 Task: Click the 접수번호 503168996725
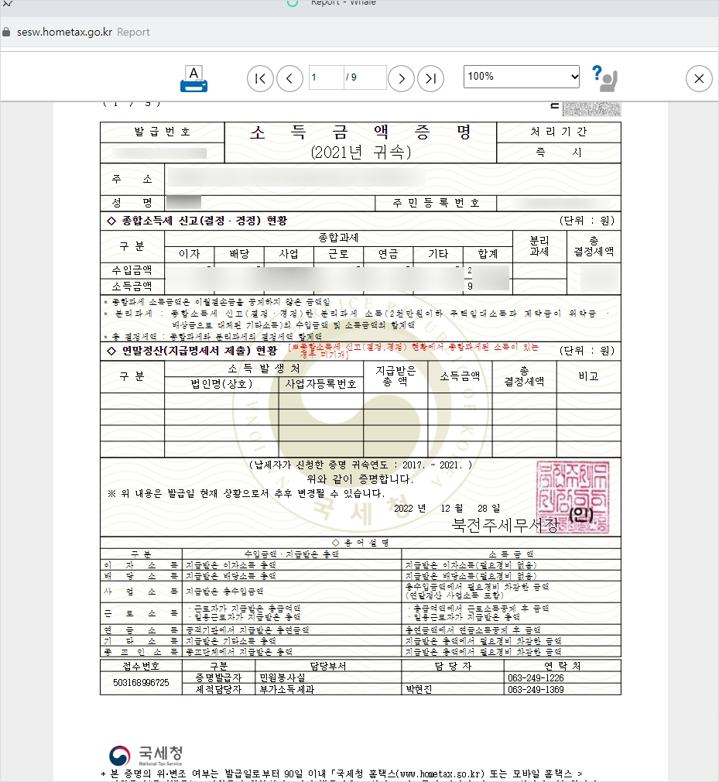pos(141,683)
